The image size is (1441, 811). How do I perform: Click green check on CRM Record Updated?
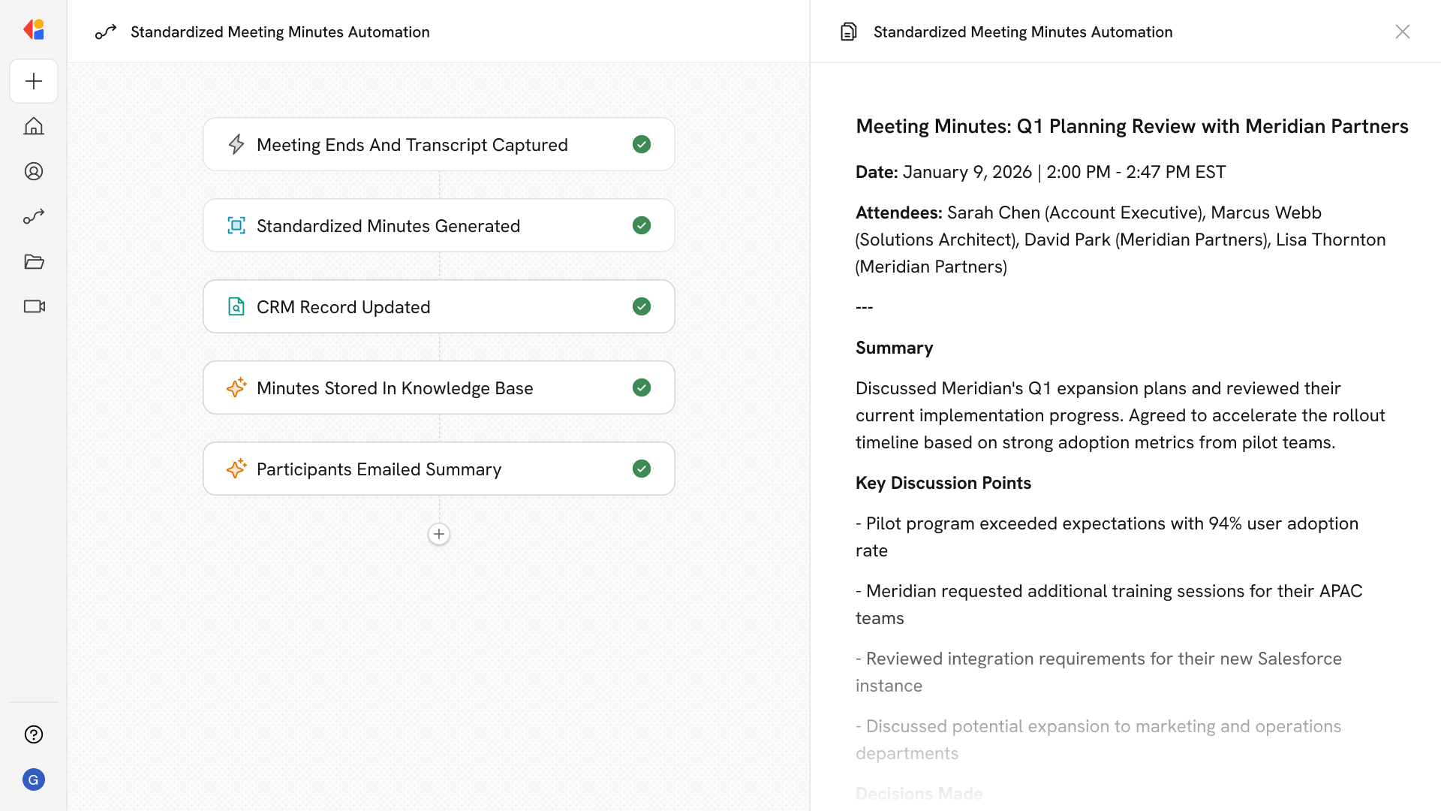click(641, 306)
